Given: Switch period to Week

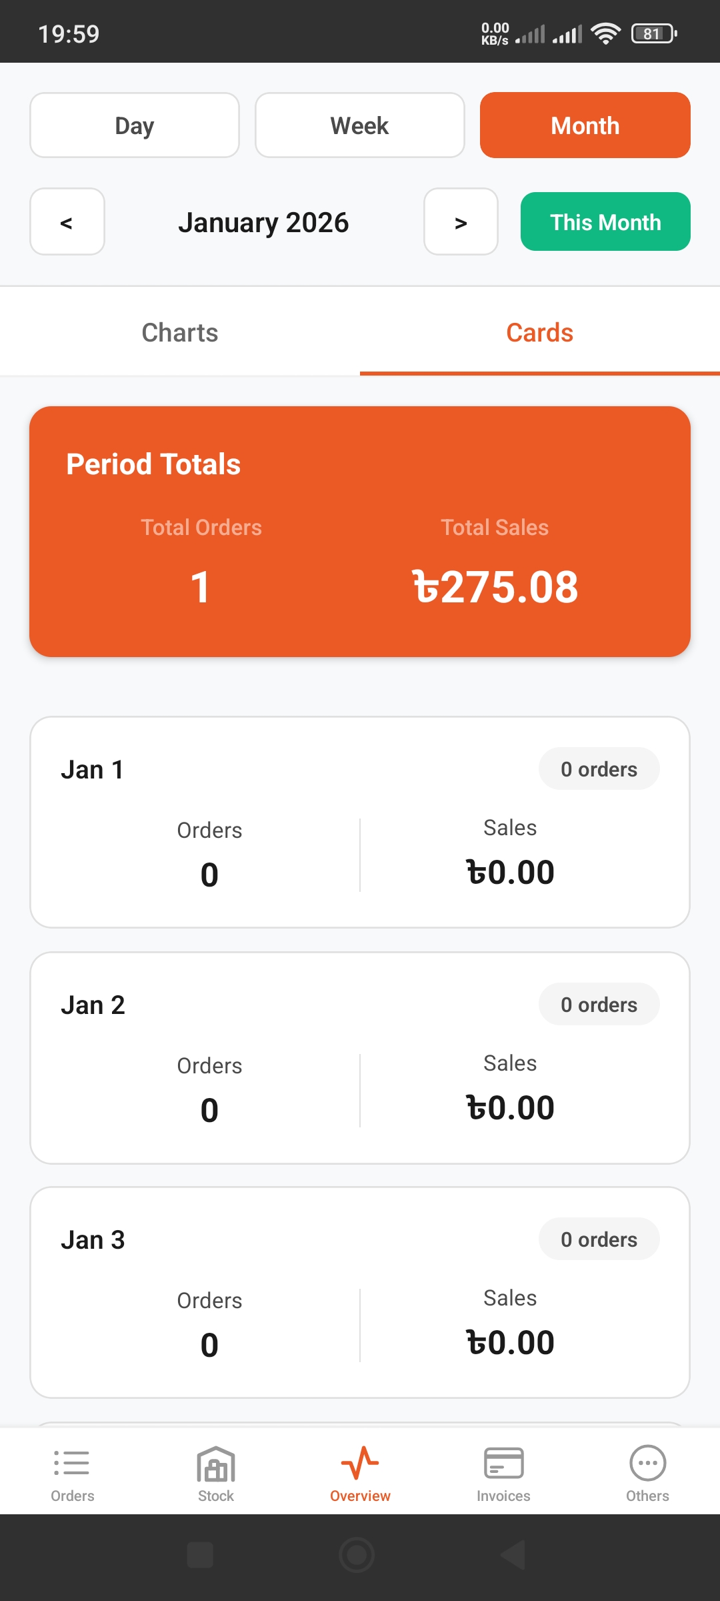Looking at the screenshot, I should [x=360, y=125].
